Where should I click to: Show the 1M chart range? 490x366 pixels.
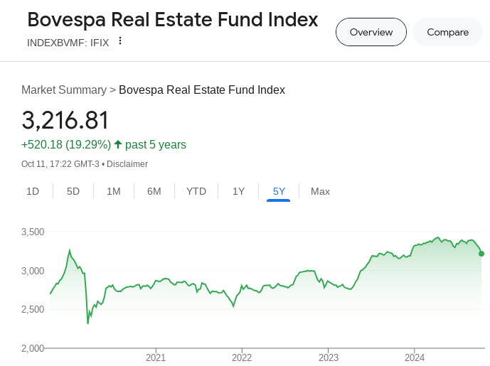pyautogui.click(x=114, y=191)
